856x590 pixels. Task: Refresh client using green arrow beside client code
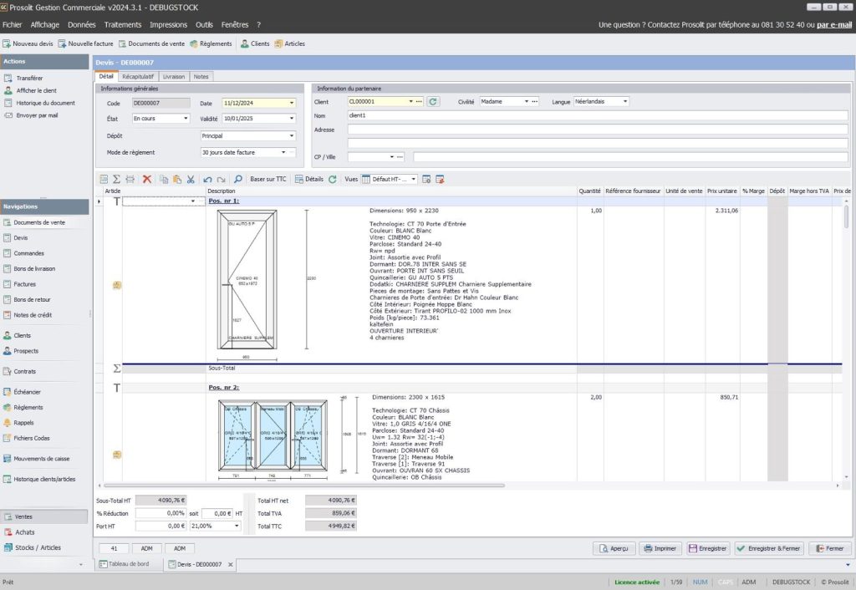(x=433, y=102)
